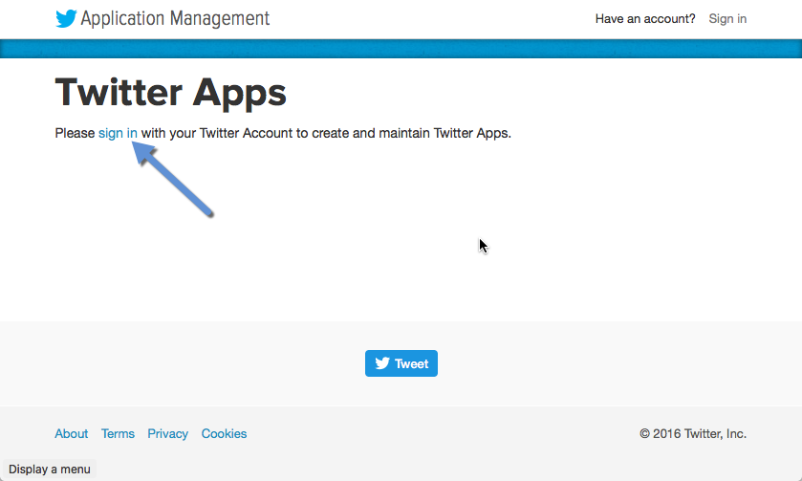This screenshot has width=802, height=481.
Task: Click the black mouse pointer in the blank area
Action: pyautogui.click(x=483, y=246)
